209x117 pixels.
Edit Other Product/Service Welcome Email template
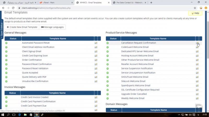tap(197, 60)
